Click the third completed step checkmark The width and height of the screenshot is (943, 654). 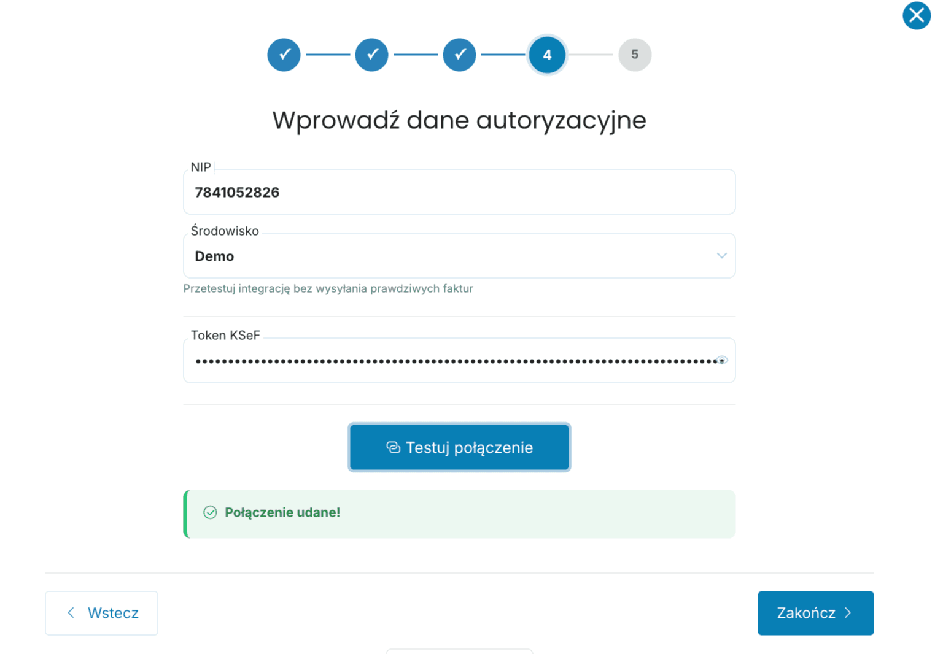point(459,55)
